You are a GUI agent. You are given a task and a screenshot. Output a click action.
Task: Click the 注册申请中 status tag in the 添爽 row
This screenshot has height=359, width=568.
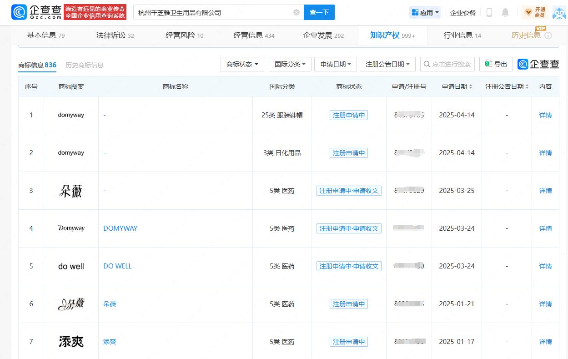tap(349, 342)
